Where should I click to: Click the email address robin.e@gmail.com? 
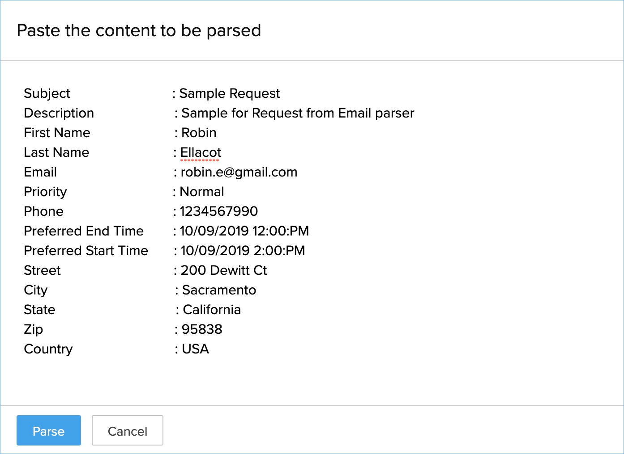click(x=239, y=172)
